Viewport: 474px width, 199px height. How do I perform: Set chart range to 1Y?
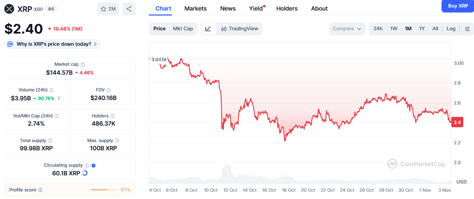[x=422, y=29]
